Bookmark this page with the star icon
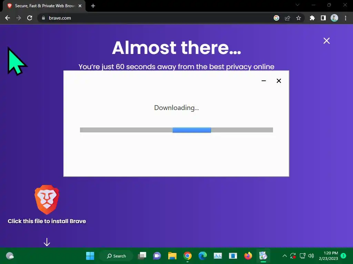The image size is (353, 264). [x=299, y=18]
